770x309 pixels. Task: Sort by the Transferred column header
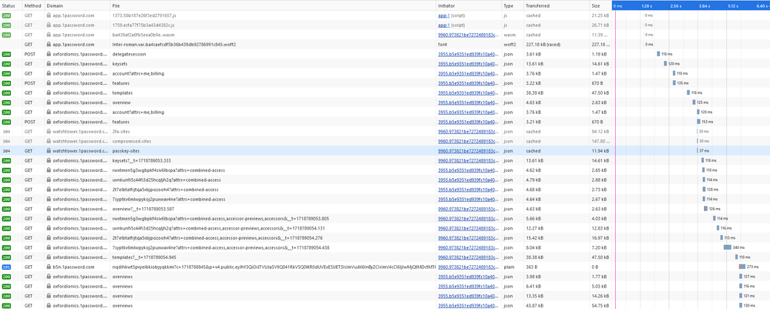538,5
